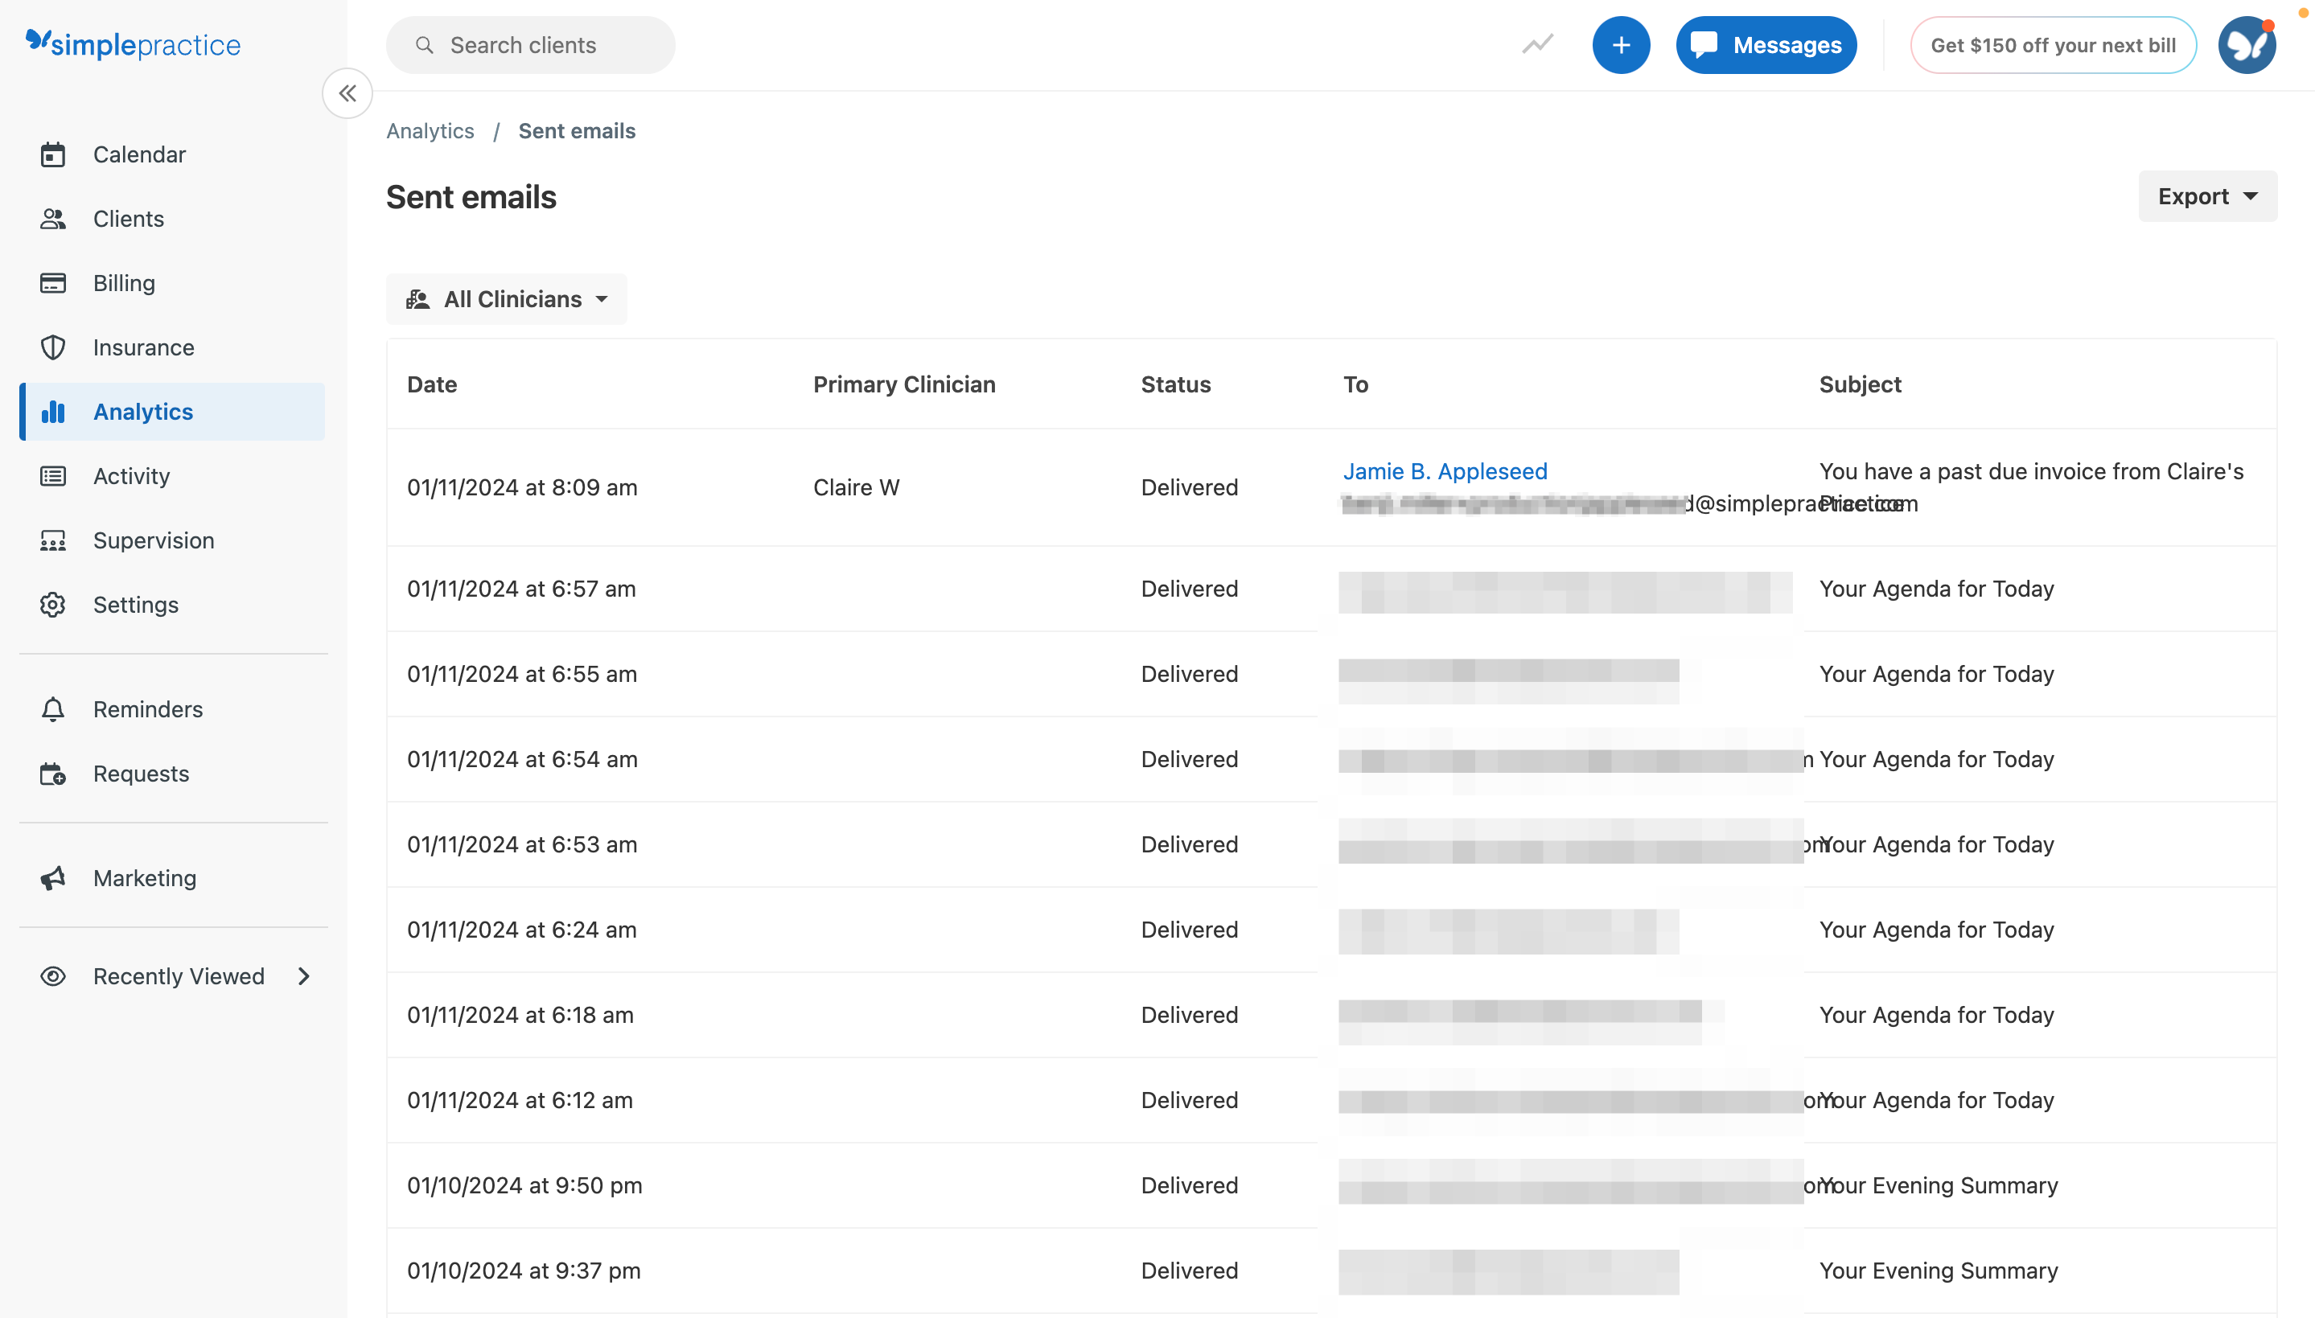Viewport: 2315px width, 1318px height.
Task: Open Activity in the sidebar
Action: coord(172,476)
